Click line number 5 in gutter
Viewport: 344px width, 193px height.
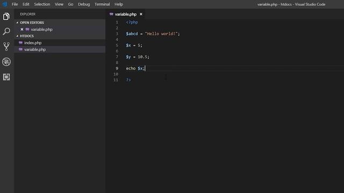pos(117,45)
